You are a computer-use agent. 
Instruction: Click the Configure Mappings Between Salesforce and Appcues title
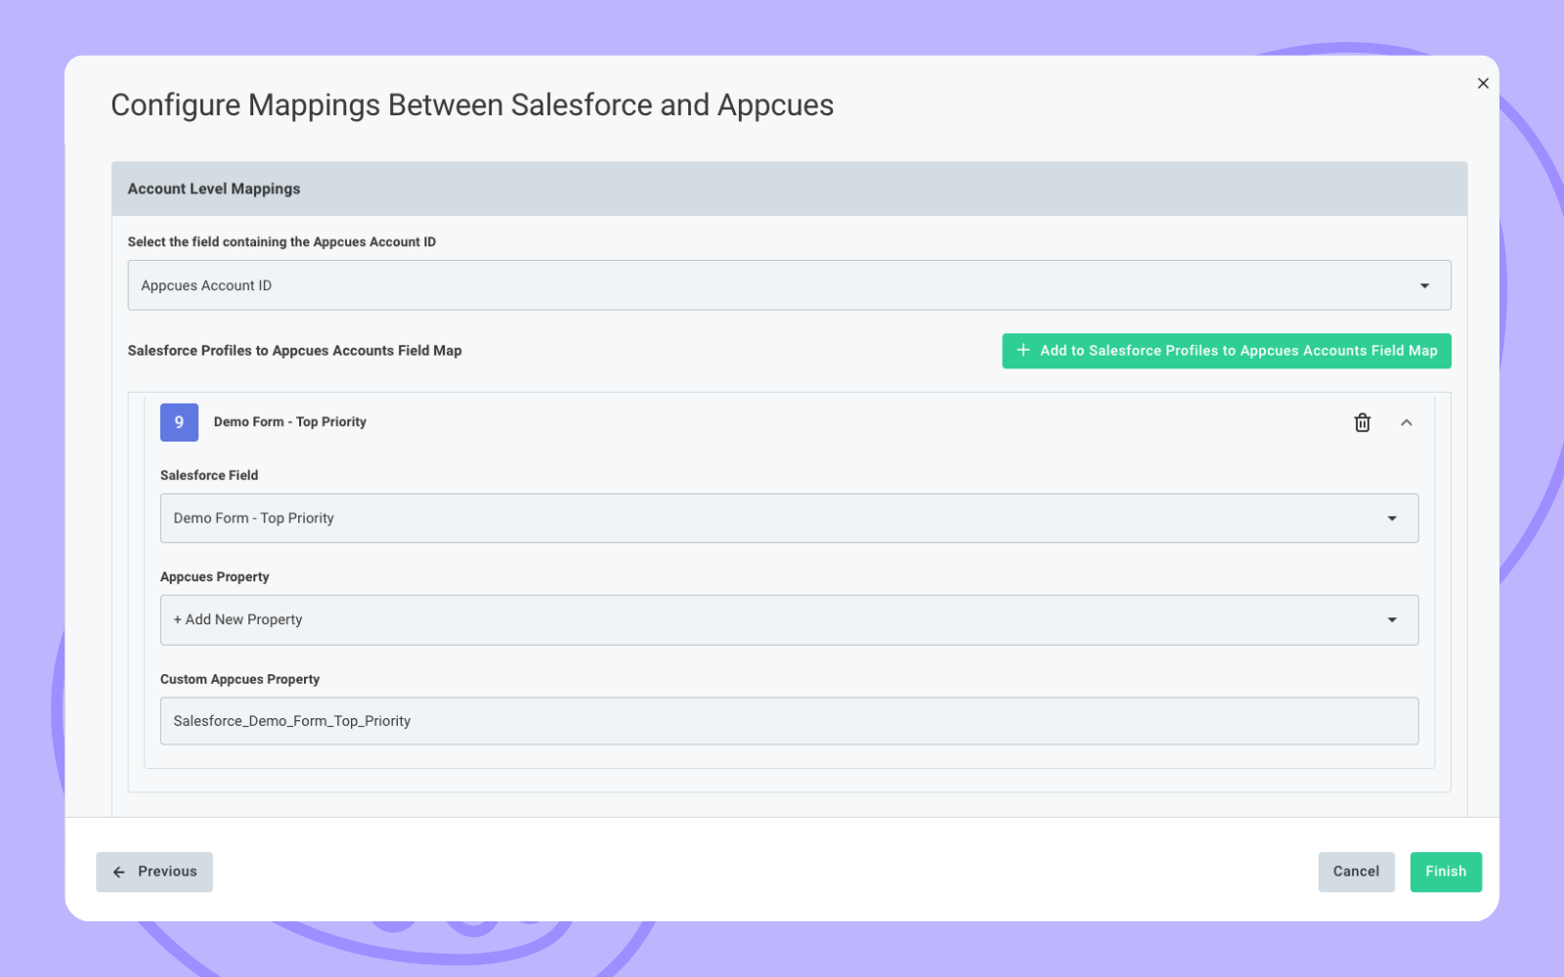(x=472, y=105)
